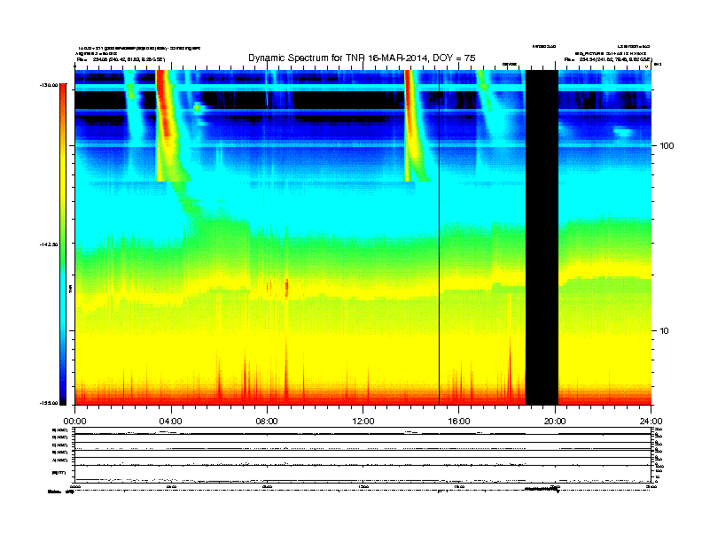Click the 10 frequency axis label
The width and height of the screenshot is (702, 542).
click(x=665, y=331)
